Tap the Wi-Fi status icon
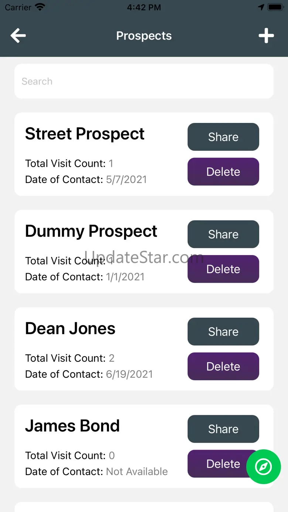 pos(40,7)
